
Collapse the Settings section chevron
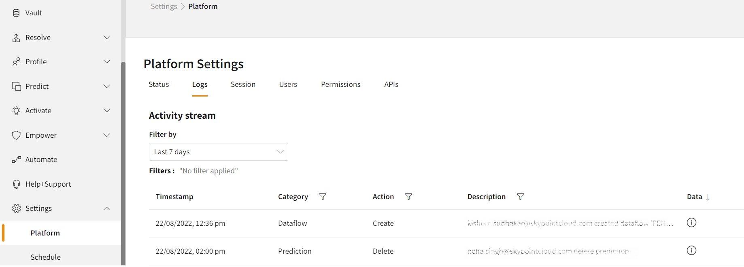(x=107, y=208)
